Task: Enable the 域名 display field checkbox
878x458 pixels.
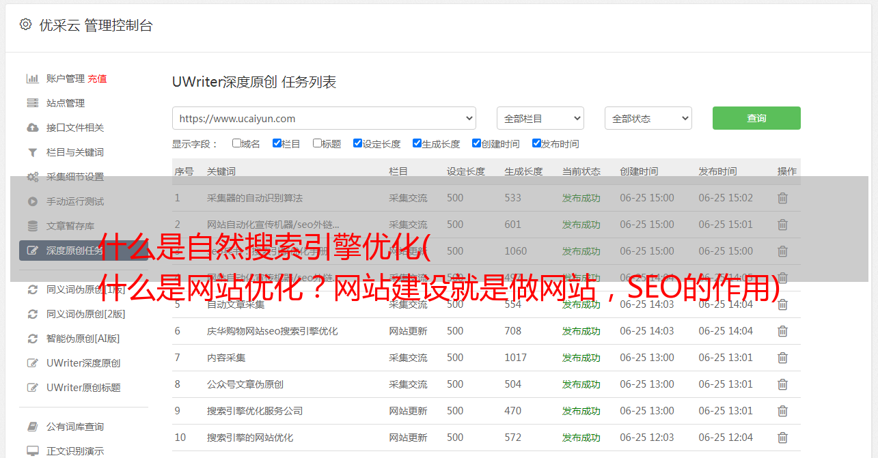Action: (236, 143)
